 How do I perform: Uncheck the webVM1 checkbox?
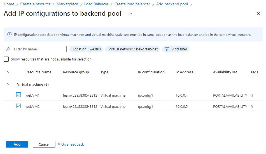pos(18,95)
